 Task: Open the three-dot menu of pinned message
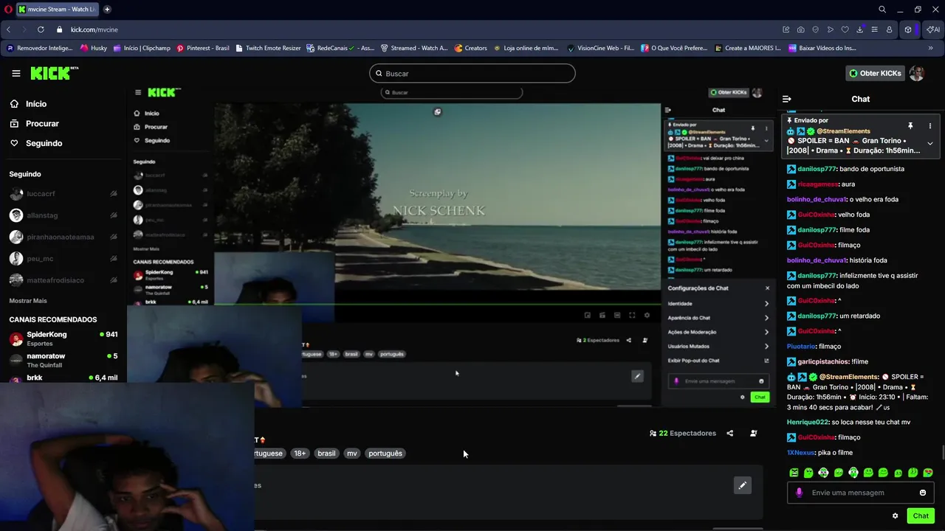[x=929, y=126]
